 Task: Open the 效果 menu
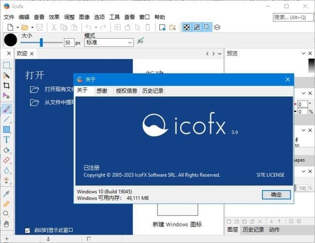pos(54,17)
